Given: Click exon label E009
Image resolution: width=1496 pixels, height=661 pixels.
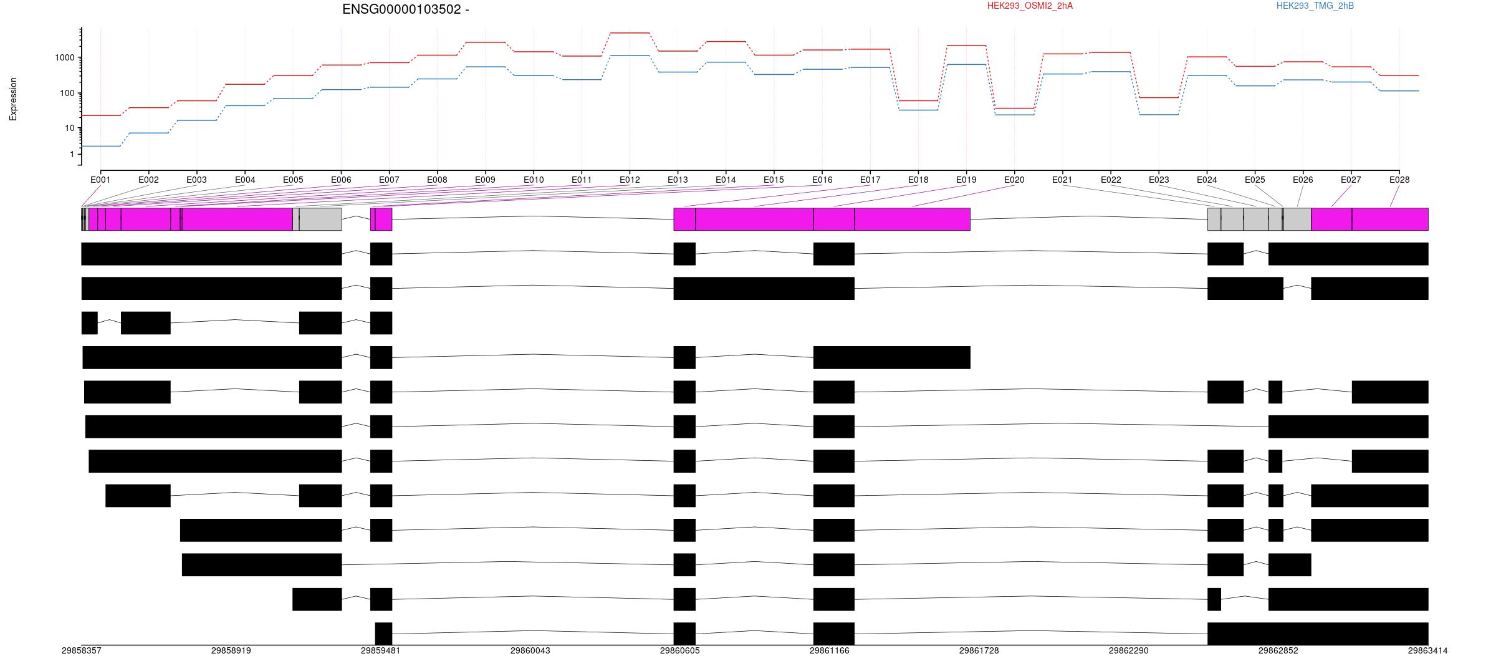Looking at the screenshot, I should 485,180.
